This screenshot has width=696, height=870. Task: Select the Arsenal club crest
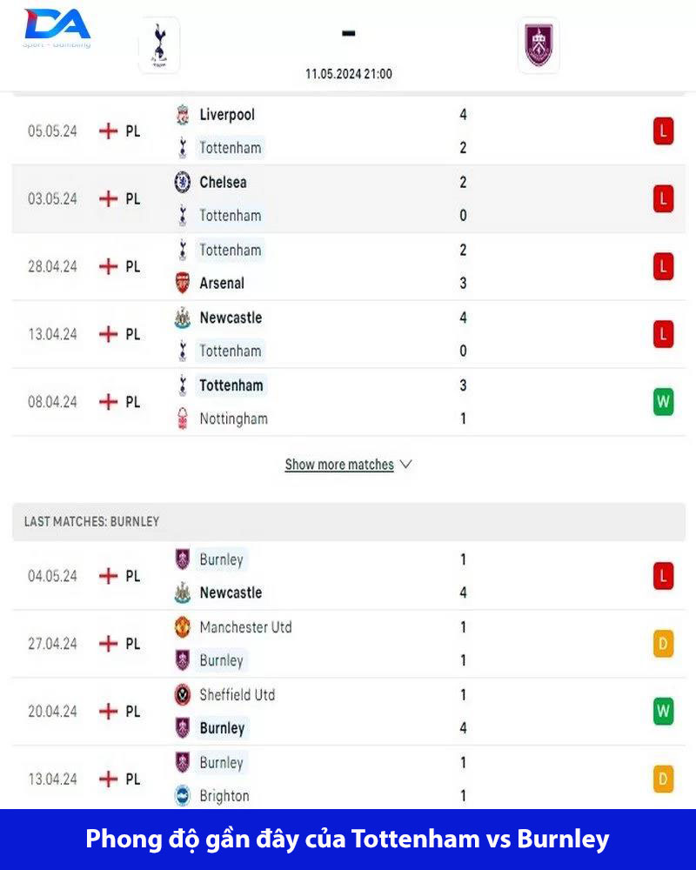[183, 284]
